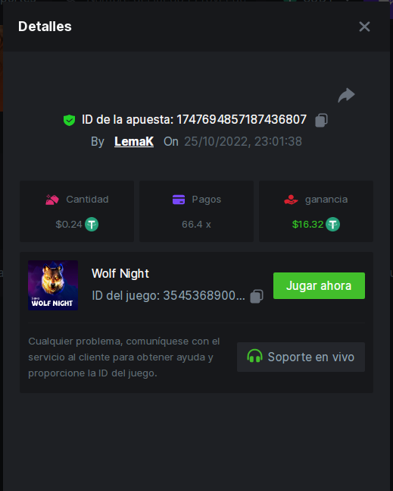Click the purple Pagos card icon
393x491 pixels.
pyautogui.click(x=179, y=200)
